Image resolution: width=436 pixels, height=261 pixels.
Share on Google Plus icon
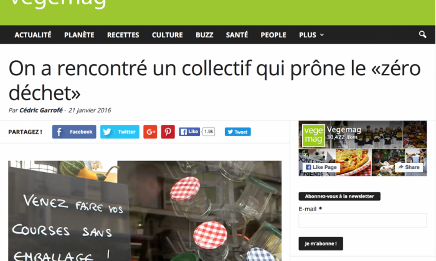coord(150,132)
